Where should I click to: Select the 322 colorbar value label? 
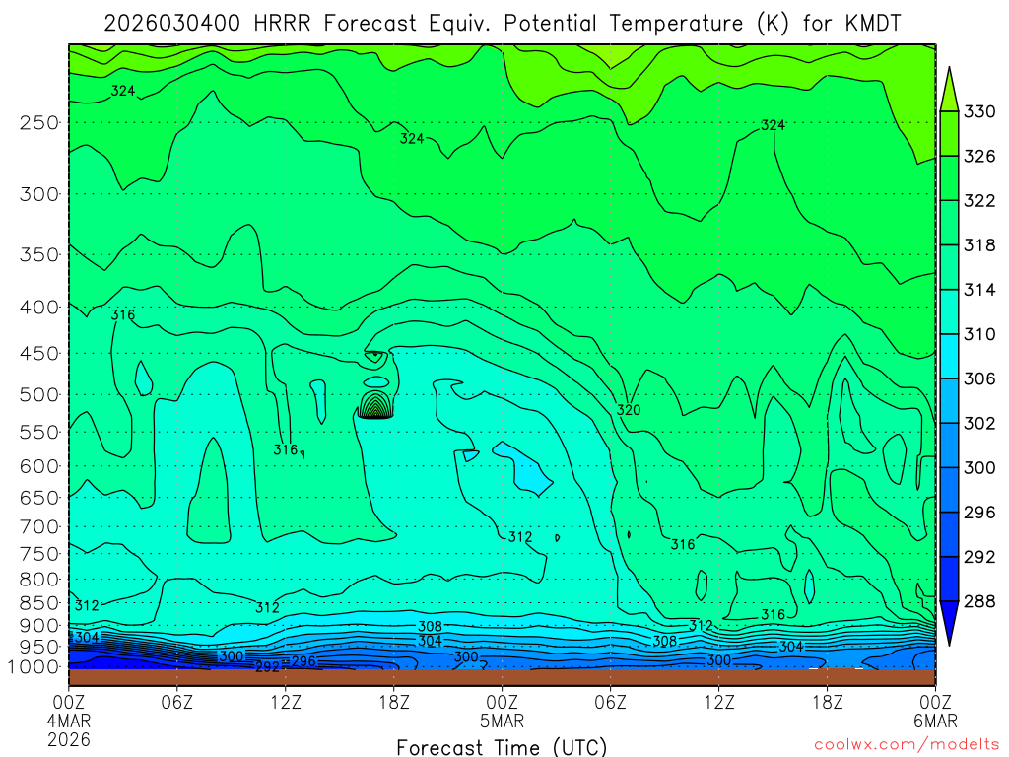click(979, 201)
